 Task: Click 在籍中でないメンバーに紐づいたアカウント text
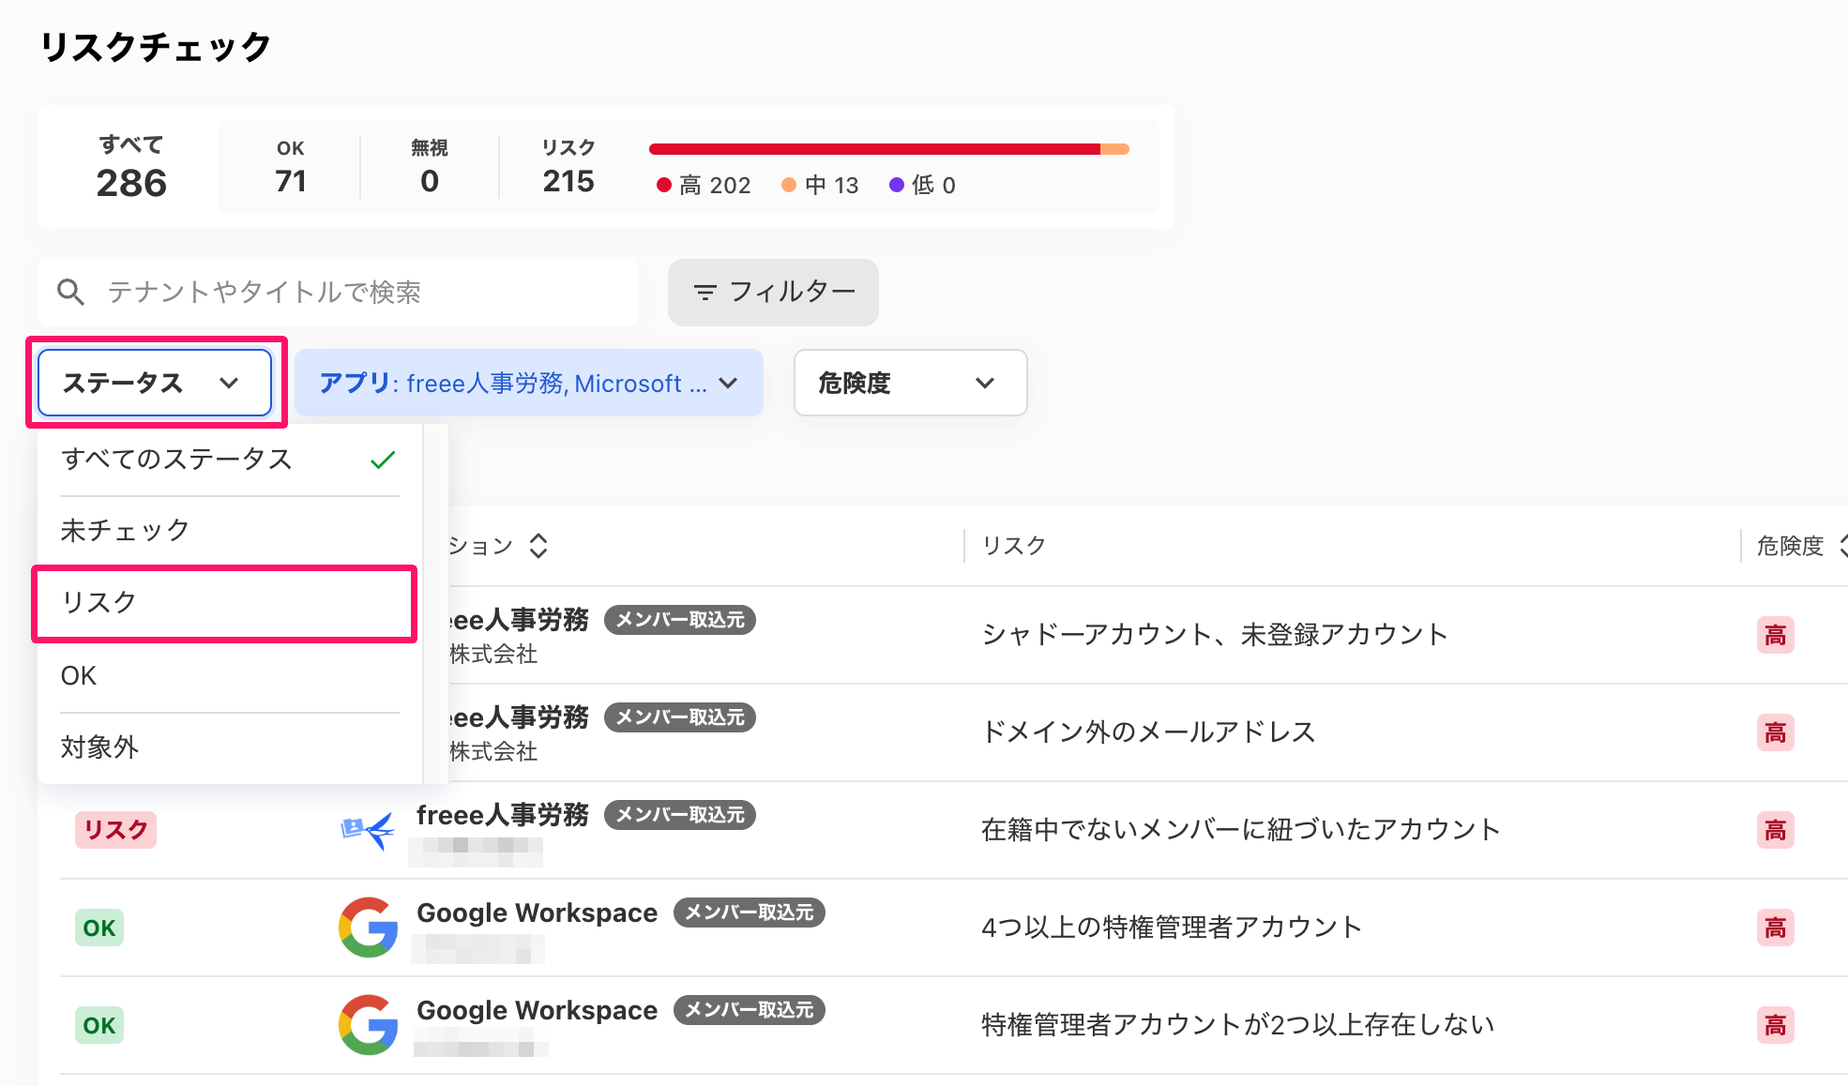point(1241,830)
